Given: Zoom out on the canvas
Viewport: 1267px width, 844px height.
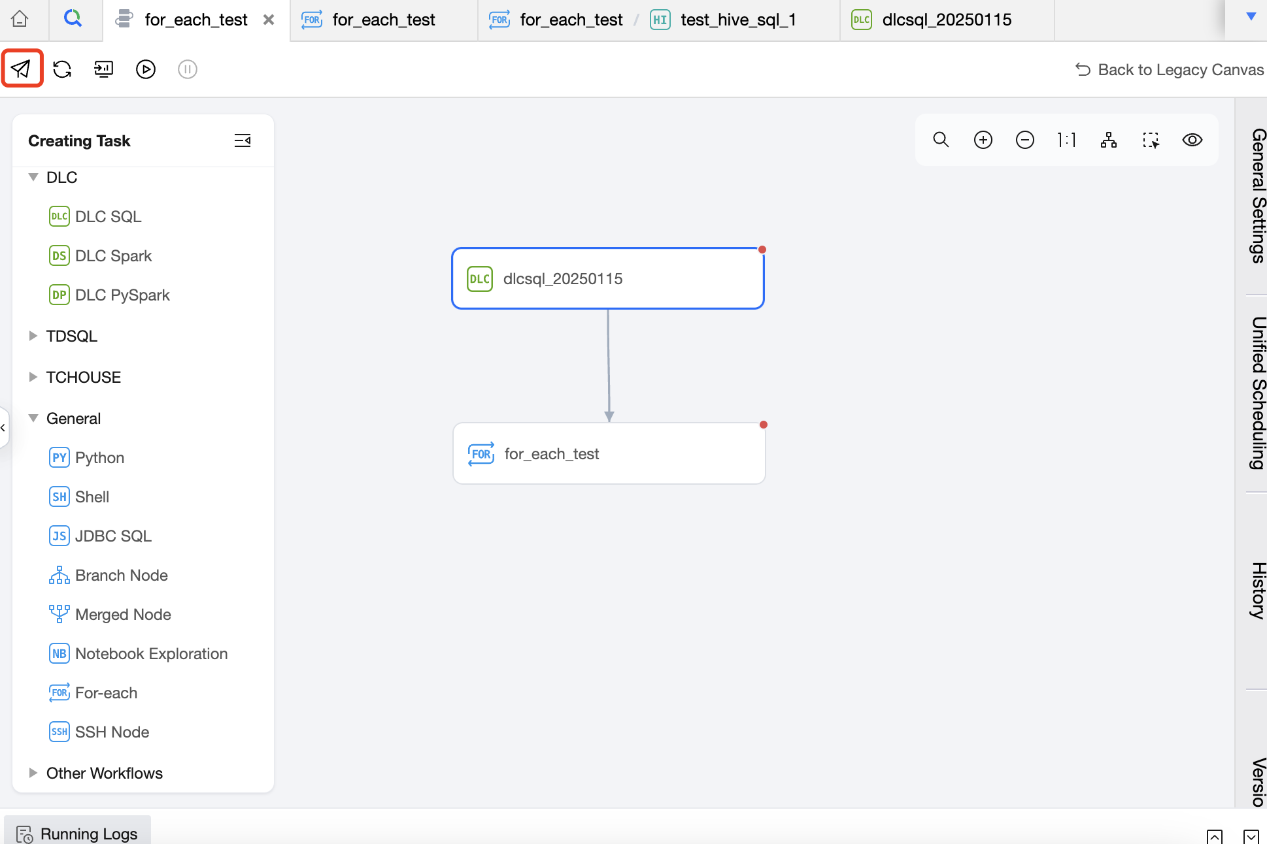Looking at the screenshot, I should (x=1024, y=140).
